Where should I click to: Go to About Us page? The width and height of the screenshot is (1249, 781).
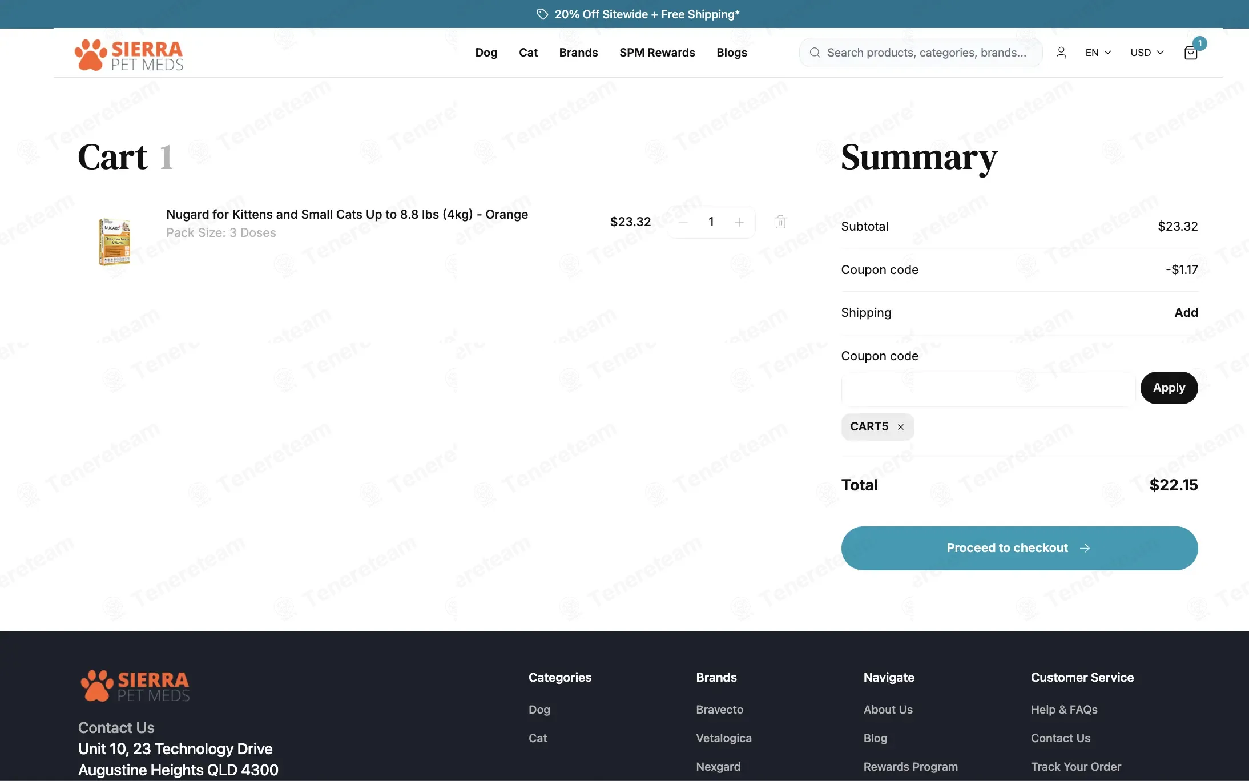pyautogui.click(x=888, y=710)
